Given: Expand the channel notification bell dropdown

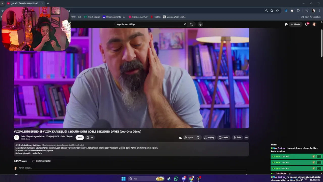Looking at the screenshot, I should click(90, 138).
